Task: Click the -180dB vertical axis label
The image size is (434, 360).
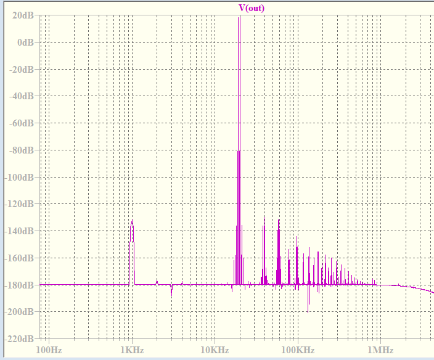Action: (19, 285)
